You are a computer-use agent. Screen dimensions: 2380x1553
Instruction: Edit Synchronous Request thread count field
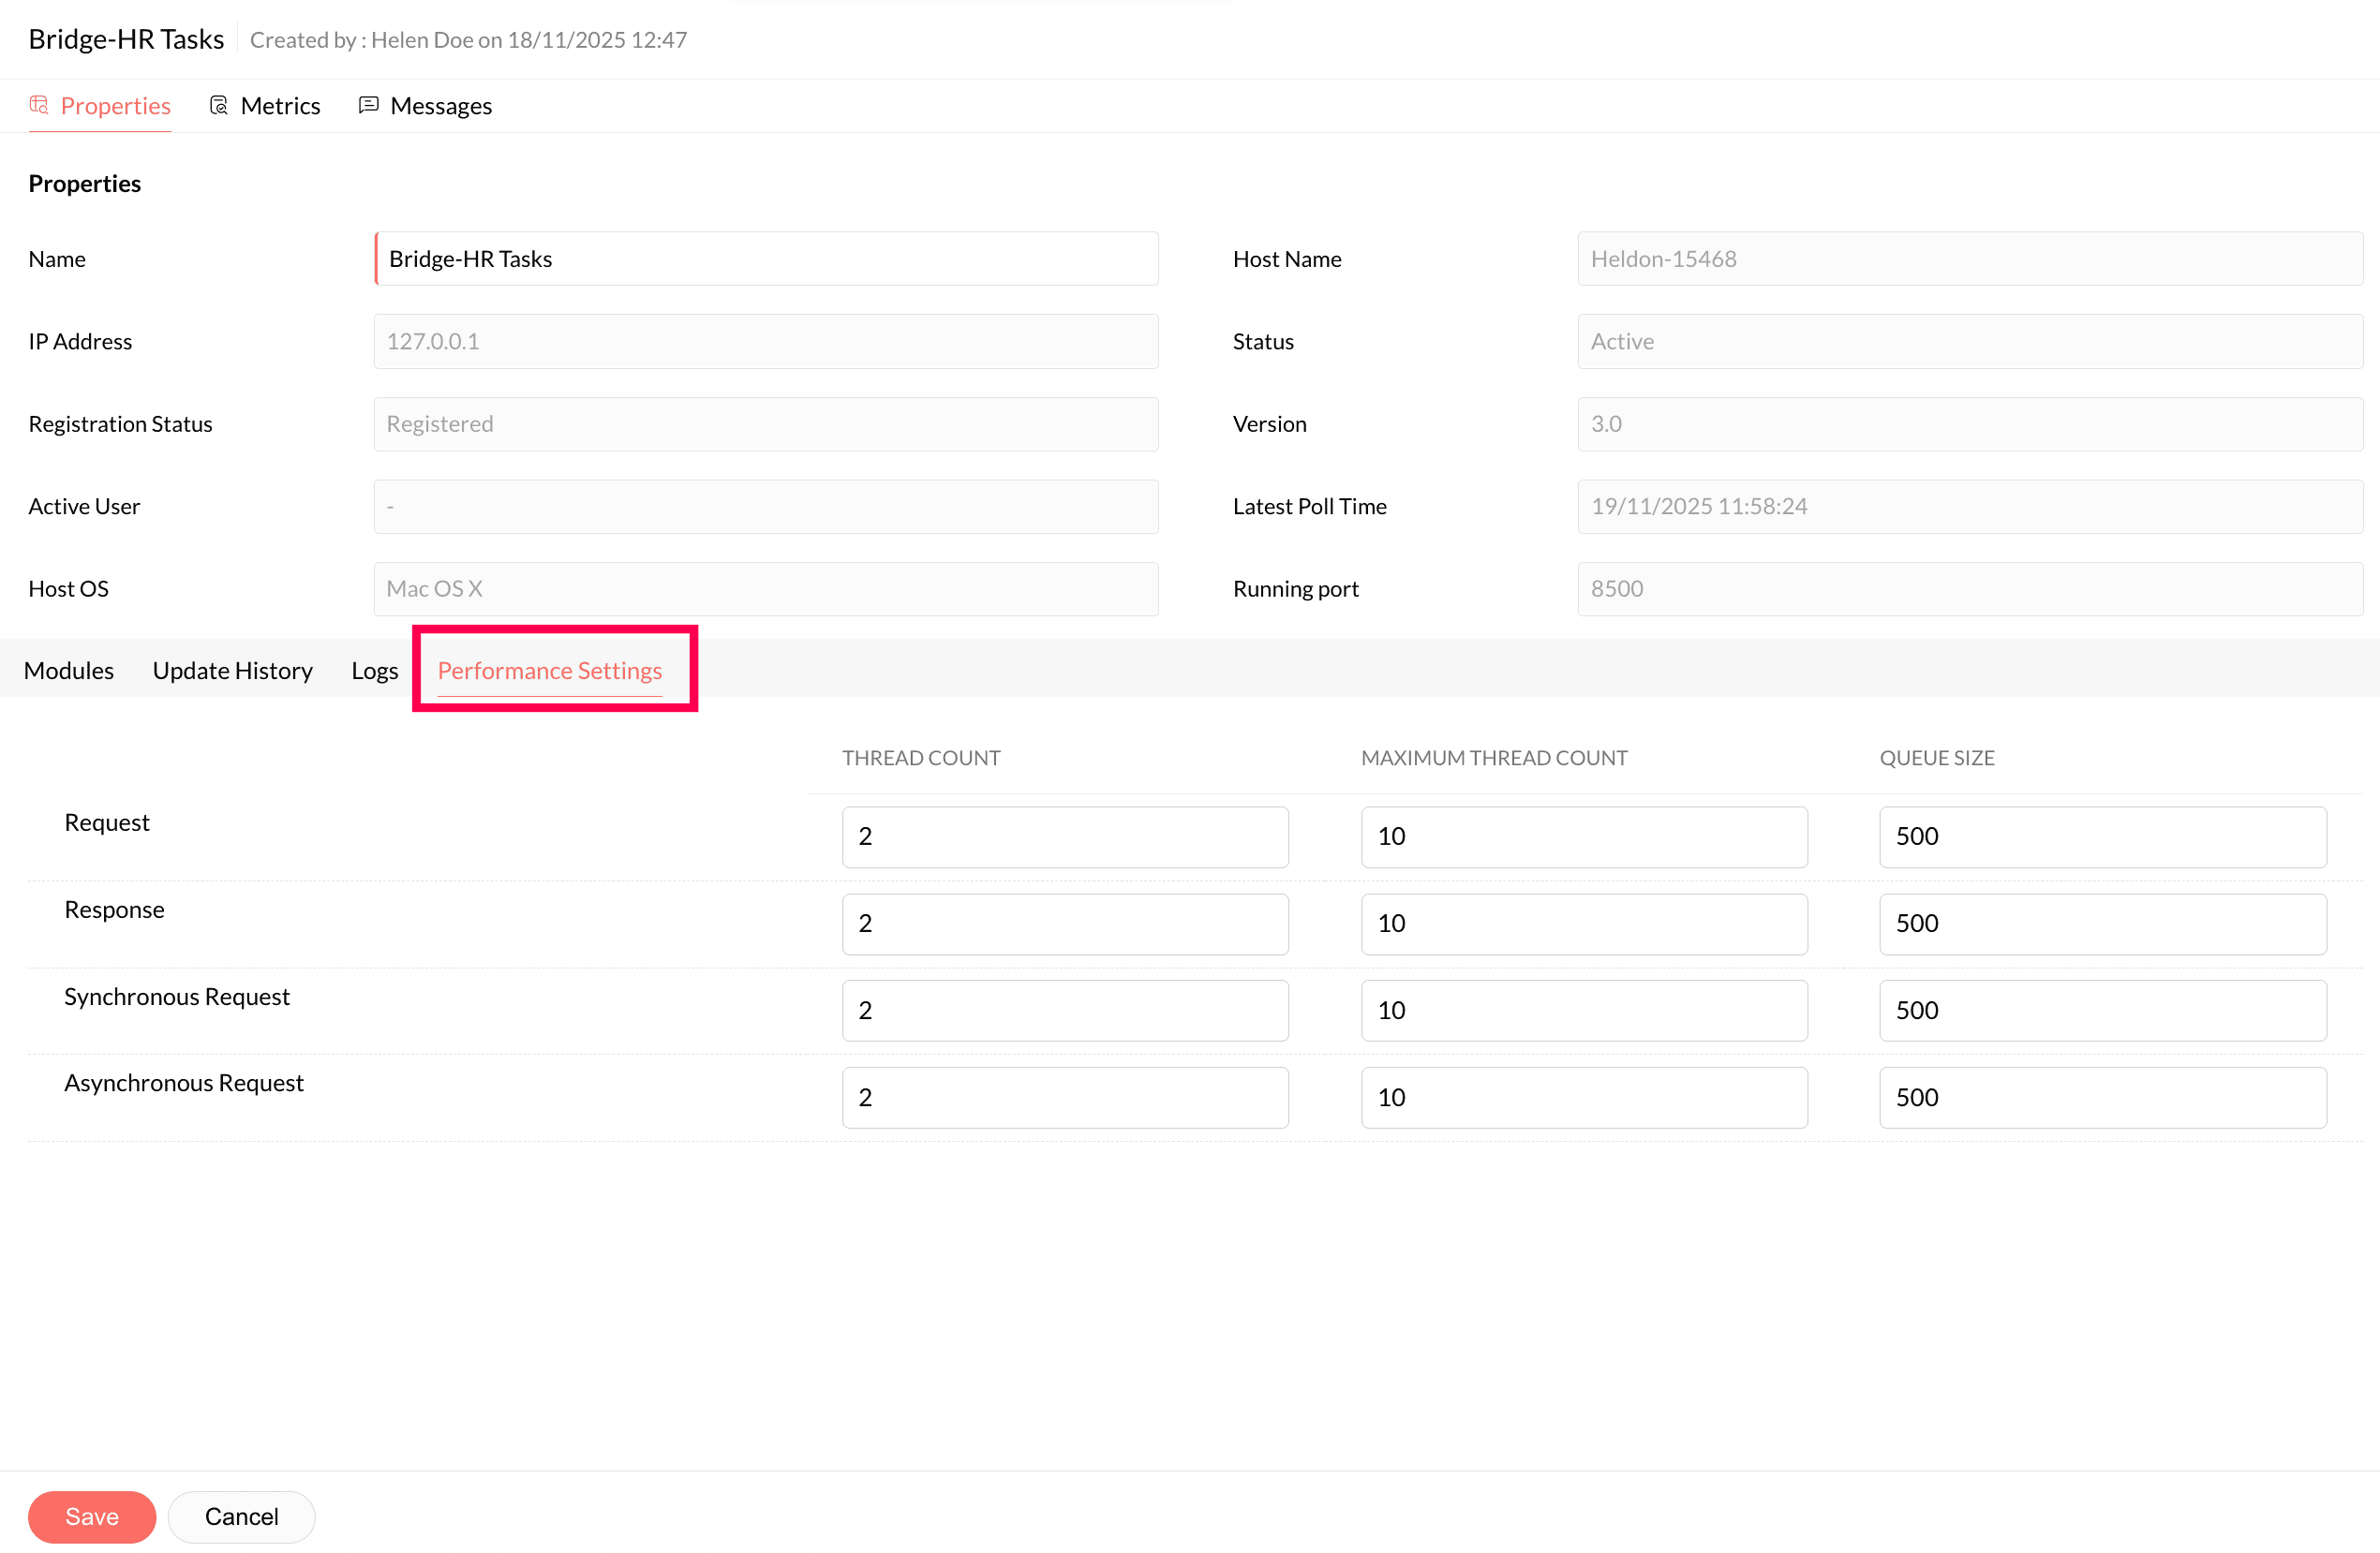[x=1064, y=1011]
